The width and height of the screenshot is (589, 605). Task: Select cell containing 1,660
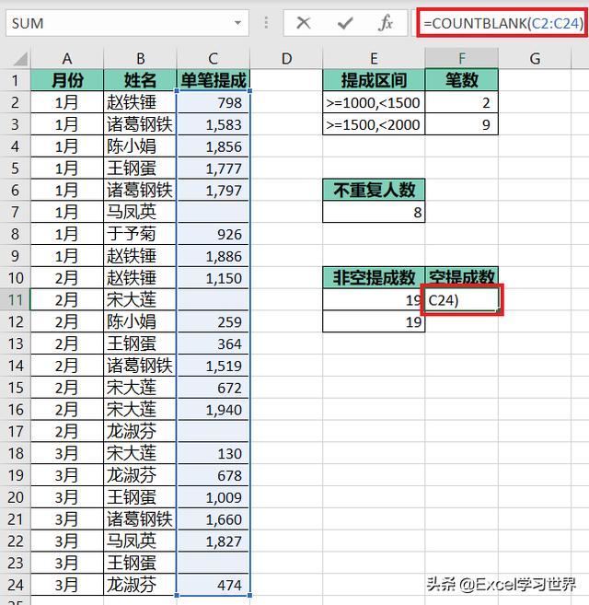[214, 519]
